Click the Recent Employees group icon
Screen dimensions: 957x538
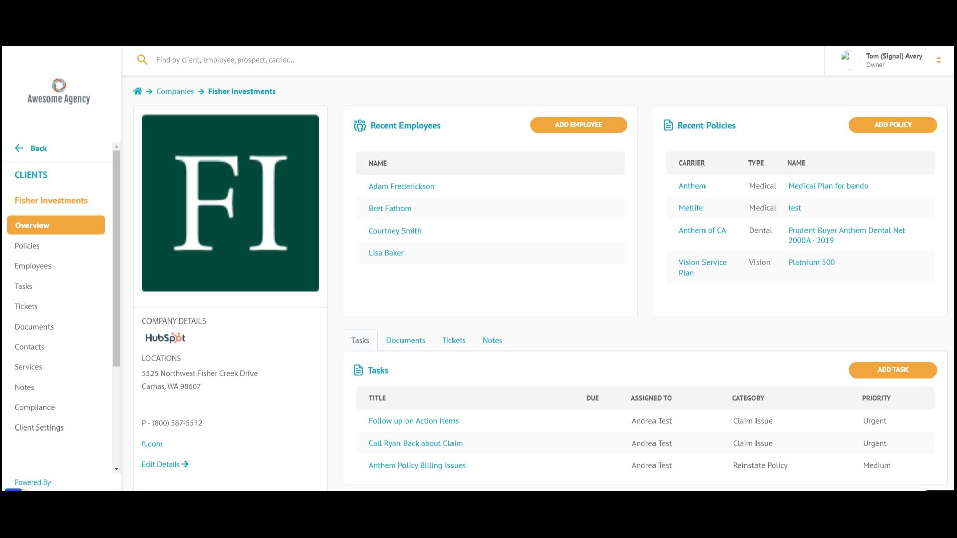click(x=359, y=125)
